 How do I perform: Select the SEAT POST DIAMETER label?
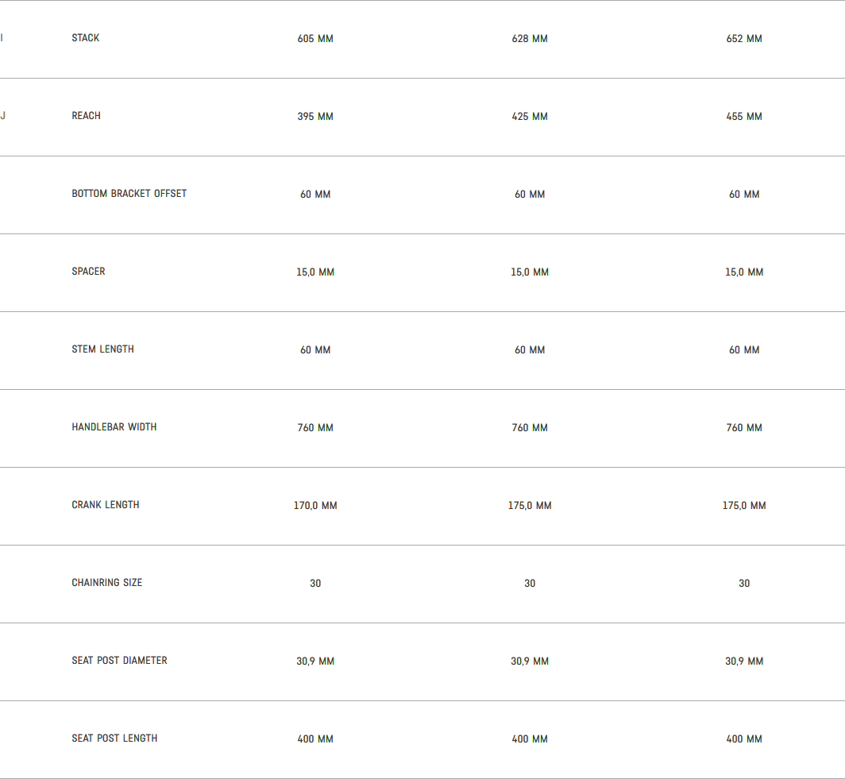coord(120,661)
